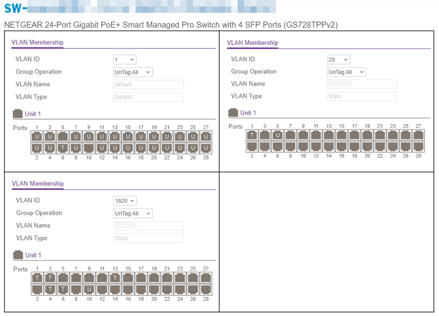
Task: Toggle port 27 in VLAN 1 panel
Action: point(206,137)
